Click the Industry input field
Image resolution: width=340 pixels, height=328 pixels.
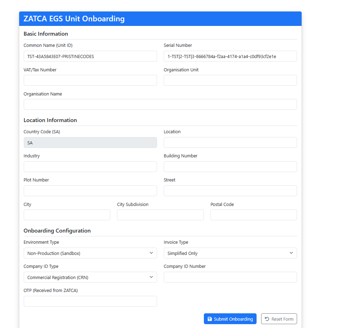tap(90, 166)
